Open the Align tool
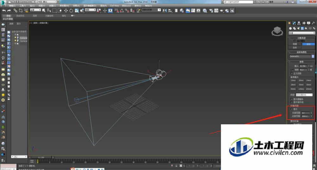This screenshot has height=170, width=317. click(x=170, y=10)
